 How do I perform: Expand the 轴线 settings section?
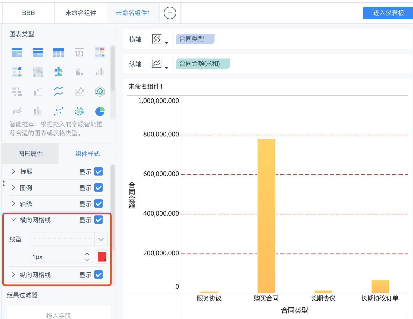[x=13, y=204]
